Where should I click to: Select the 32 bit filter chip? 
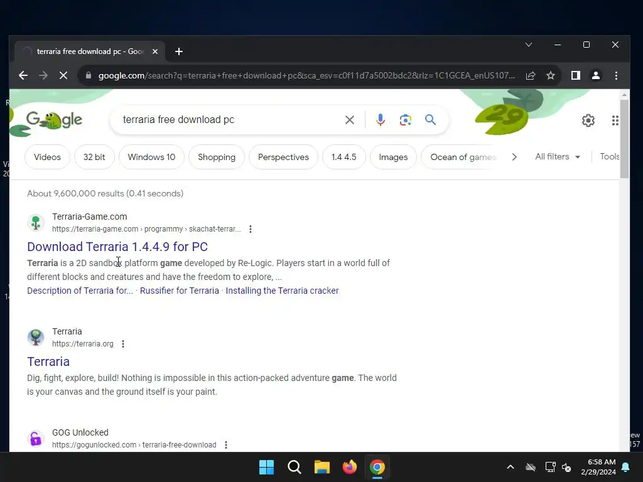94,157
